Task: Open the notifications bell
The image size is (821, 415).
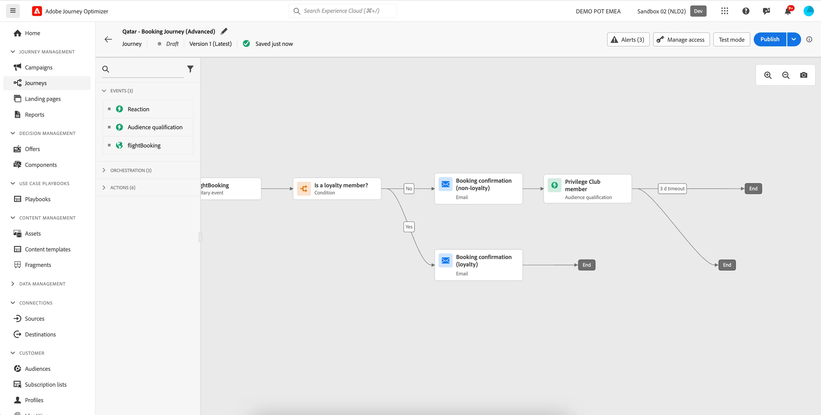Action: (x=787, y=11)
